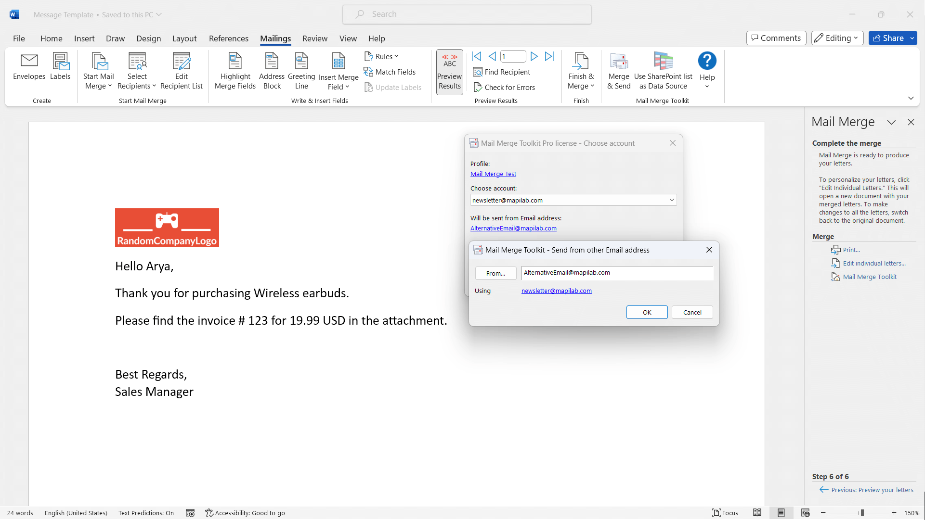Open the Rules dropdown
The image size is (925, 520).
381,56
